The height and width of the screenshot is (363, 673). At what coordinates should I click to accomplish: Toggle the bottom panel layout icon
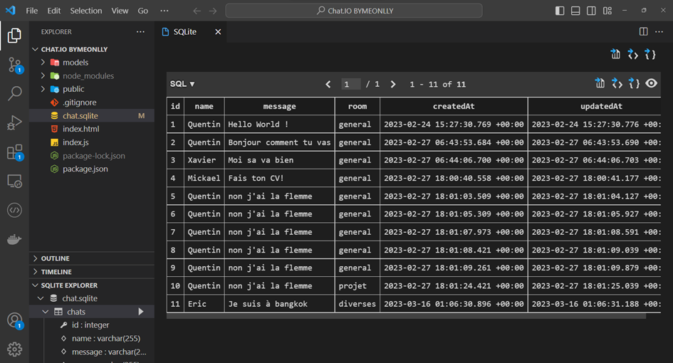pyautogui.click(x=575, y=11)
